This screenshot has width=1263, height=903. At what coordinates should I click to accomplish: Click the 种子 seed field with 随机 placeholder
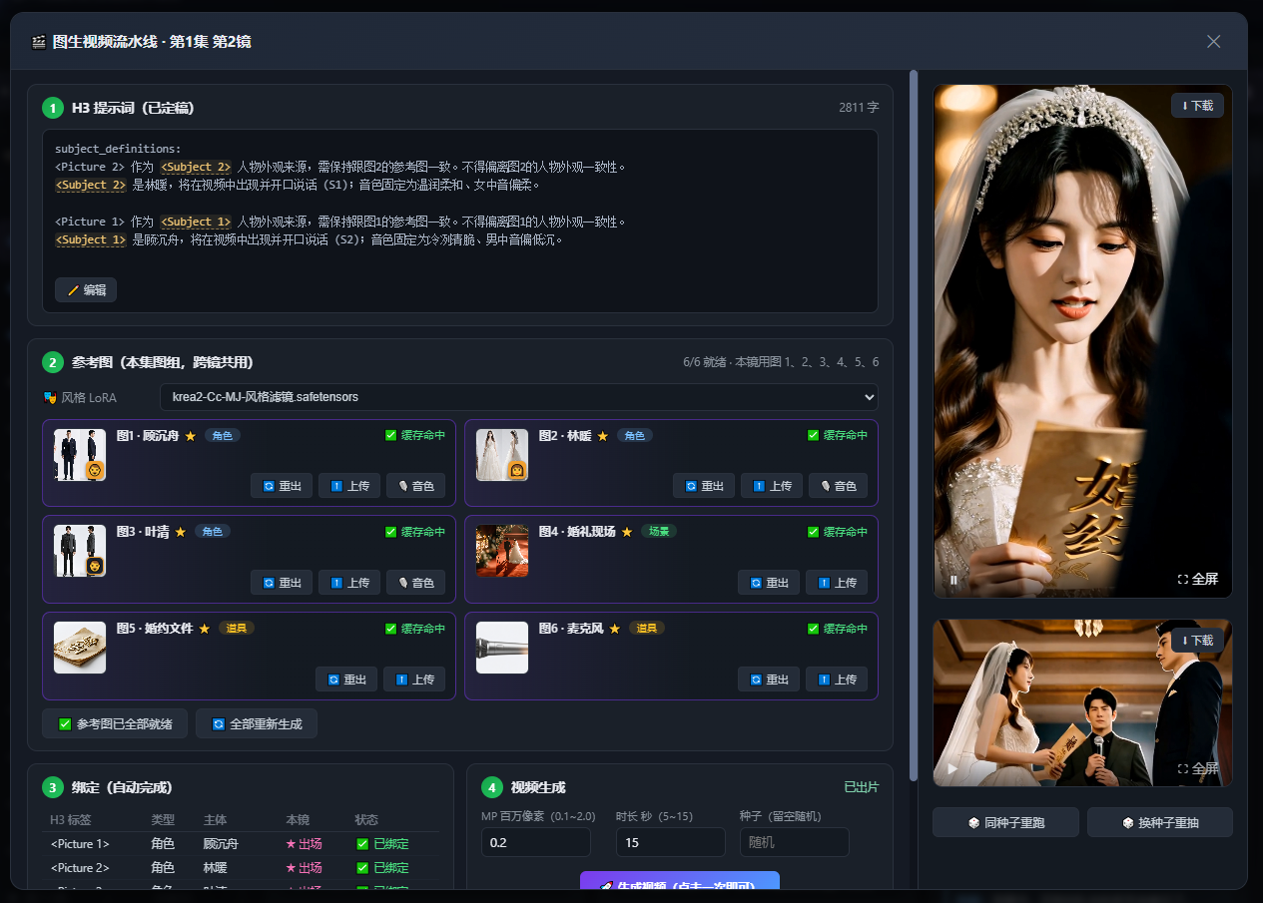tap(795, 842)
